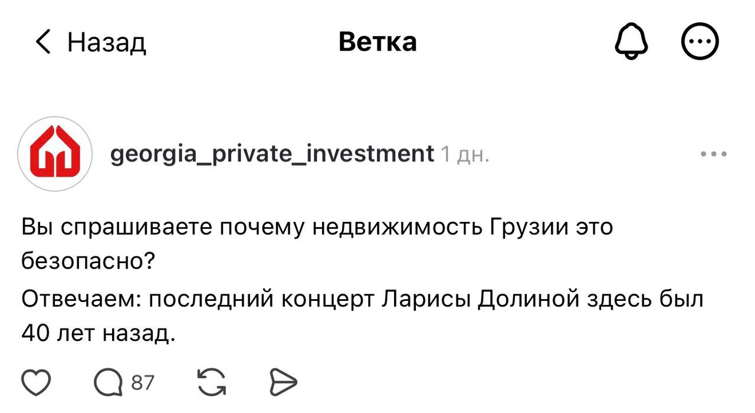Toggle thread notifications with the bell icon
Image resolution: width=755 pixels, height=413 pixels.
tap(631, 43)
